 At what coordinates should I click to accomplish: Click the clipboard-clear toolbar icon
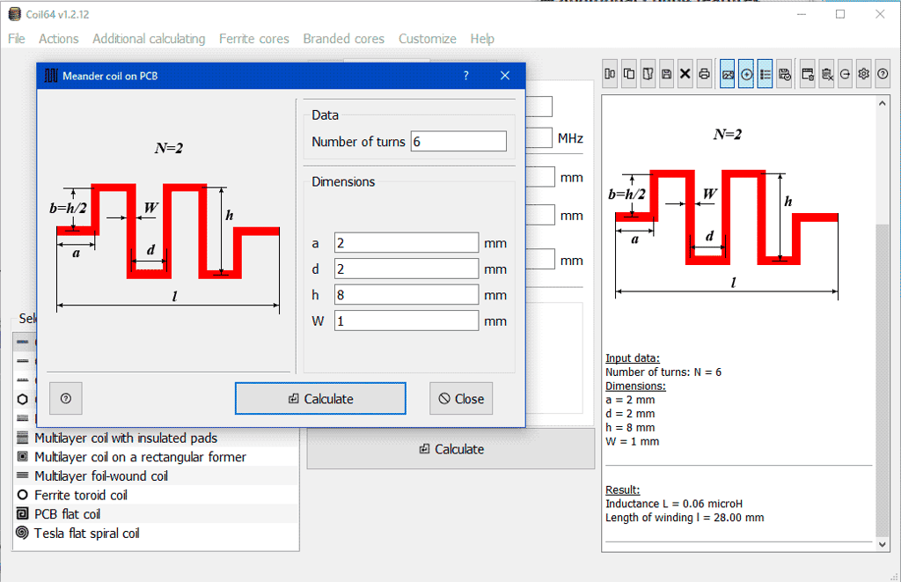827,74
